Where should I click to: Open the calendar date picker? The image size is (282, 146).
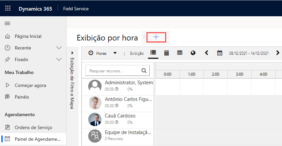220,53
